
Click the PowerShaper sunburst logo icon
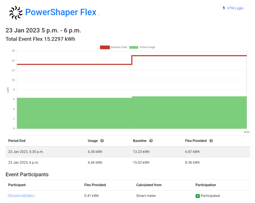click(x=16, y=12)
